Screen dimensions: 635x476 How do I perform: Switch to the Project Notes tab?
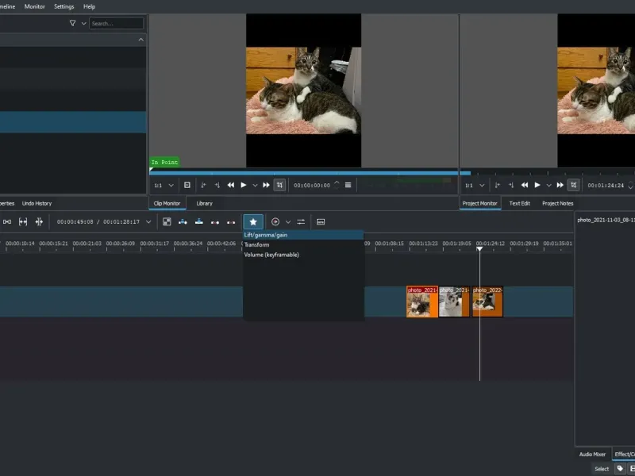[x=558, y=203]
